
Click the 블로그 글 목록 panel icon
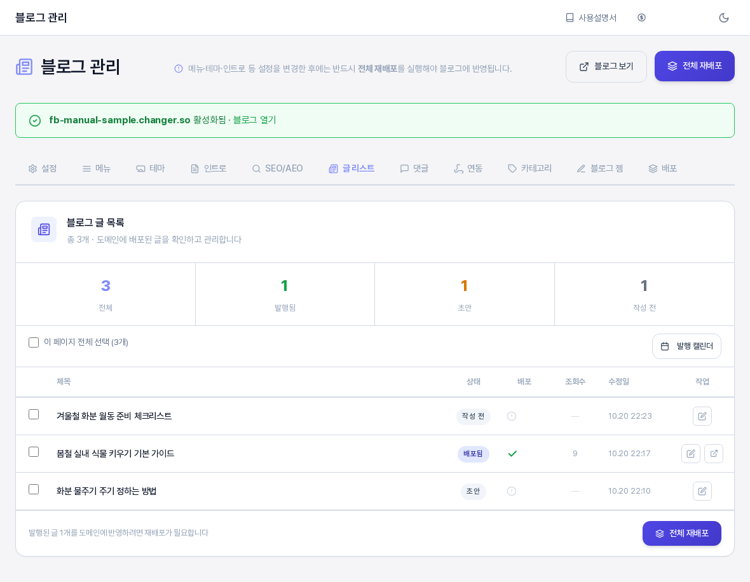click(x=43, y=229)
